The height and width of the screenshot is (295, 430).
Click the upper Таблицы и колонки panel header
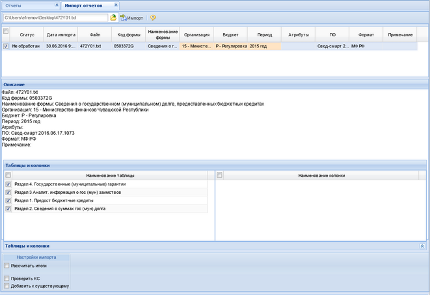[x=215, y=165]
